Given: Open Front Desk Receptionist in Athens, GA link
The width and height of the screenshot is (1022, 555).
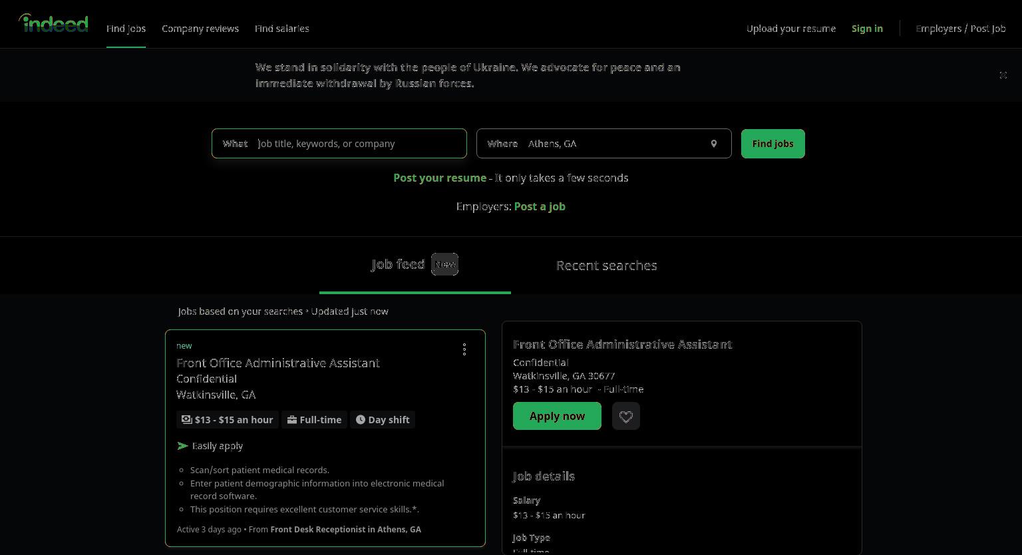Looking at the screenshot, I should (x=346, y=530).
